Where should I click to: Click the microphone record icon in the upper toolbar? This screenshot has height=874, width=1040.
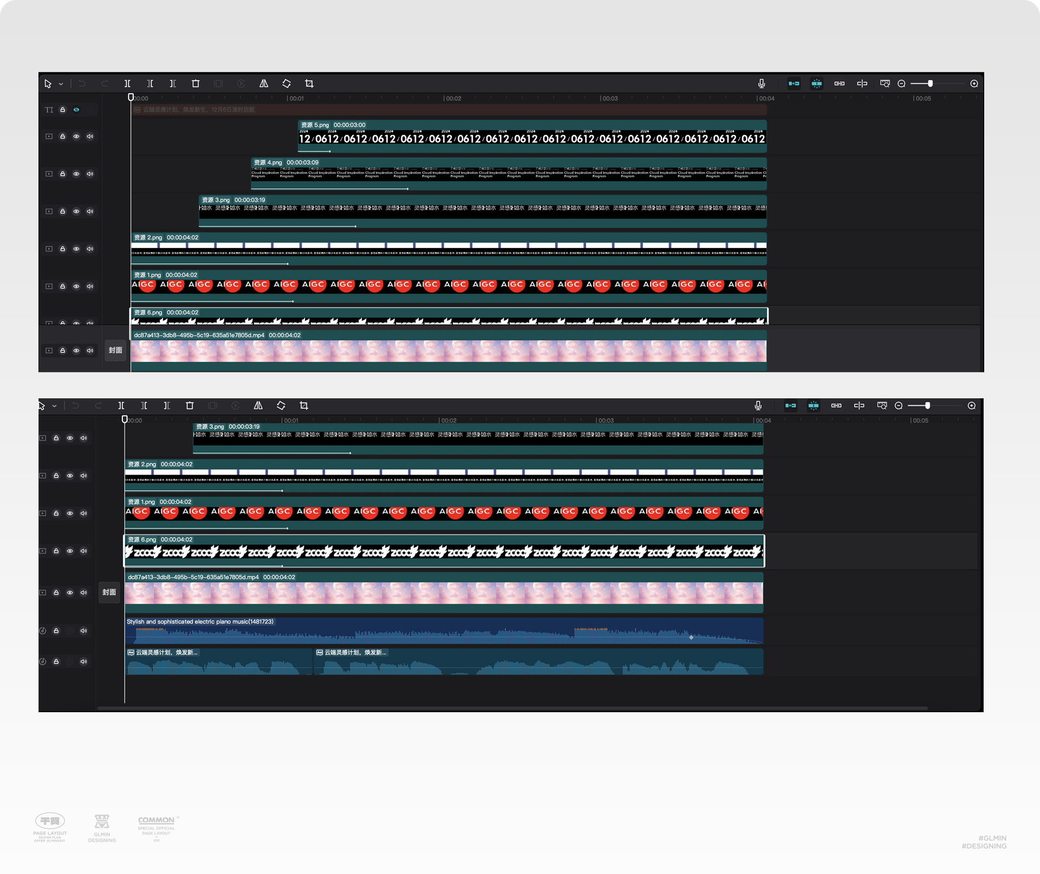[762, 84]
